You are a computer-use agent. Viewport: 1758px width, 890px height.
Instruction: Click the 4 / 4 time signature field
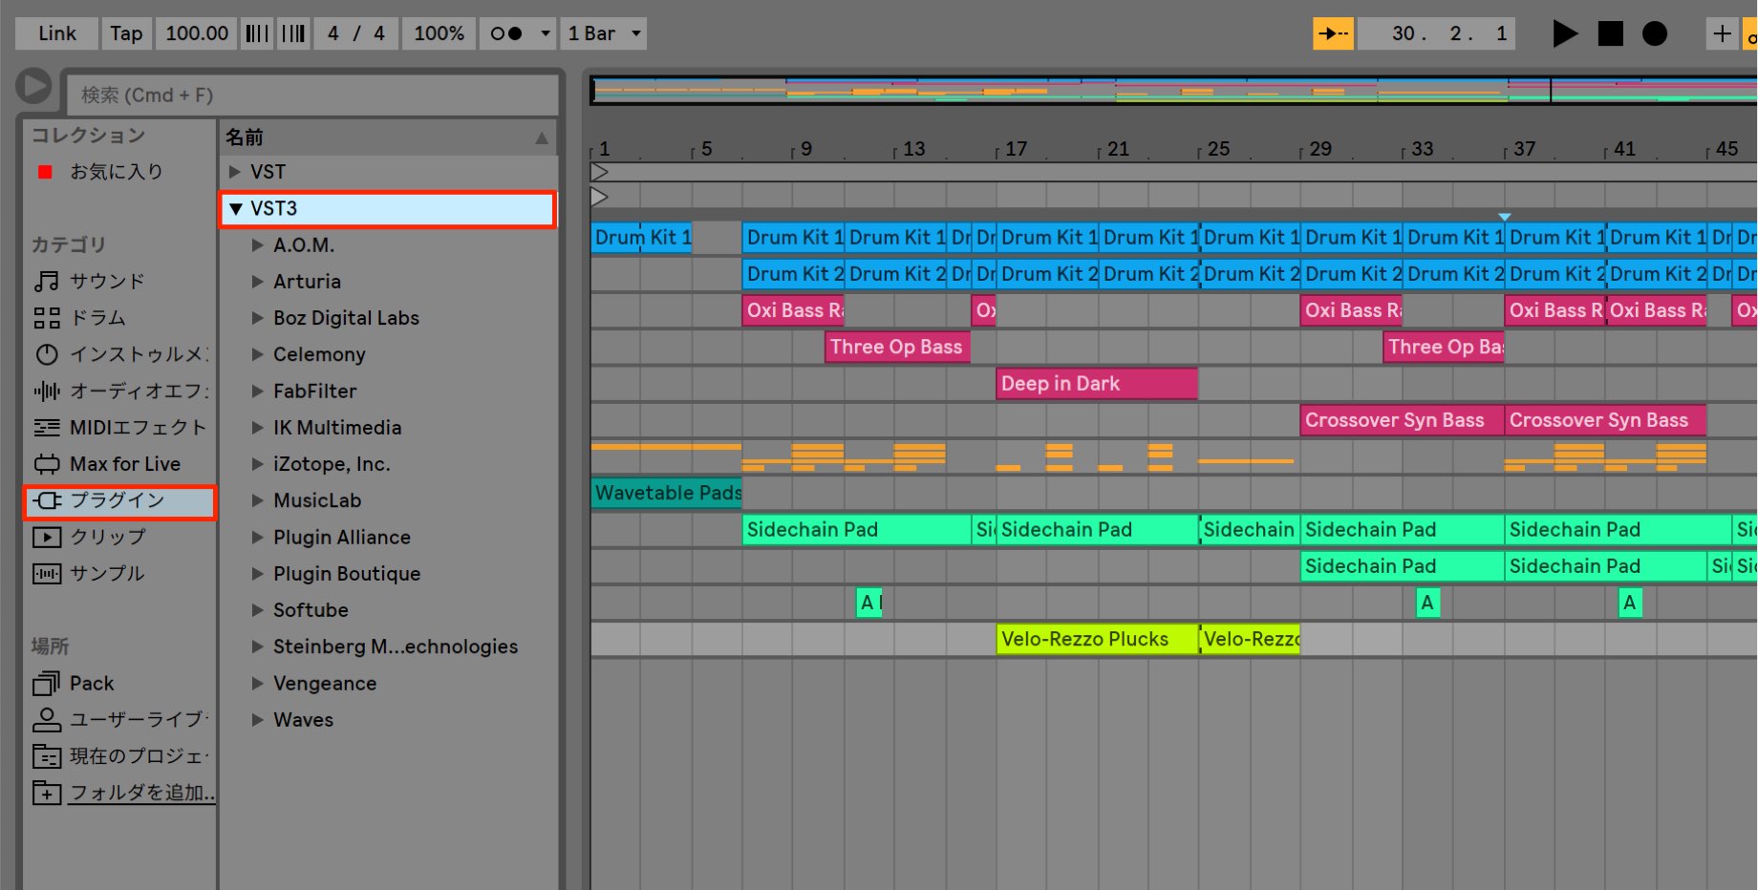355,33
